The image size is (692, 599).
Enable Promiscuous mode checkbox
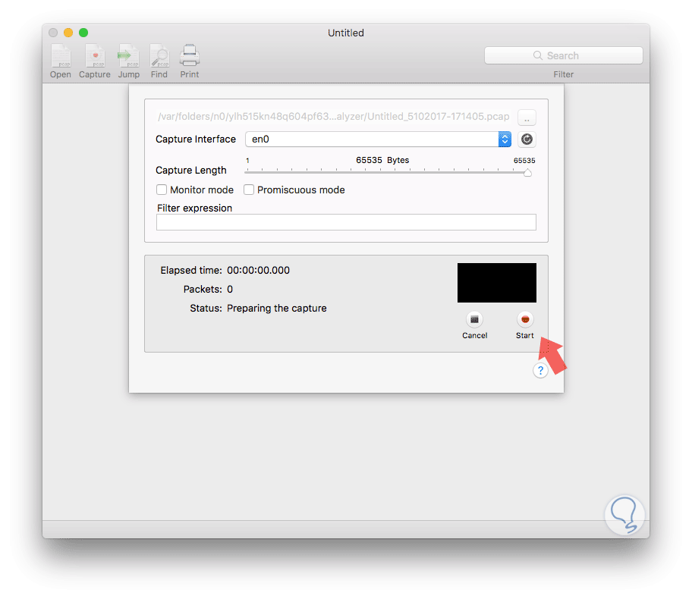[x=249, y=190]
